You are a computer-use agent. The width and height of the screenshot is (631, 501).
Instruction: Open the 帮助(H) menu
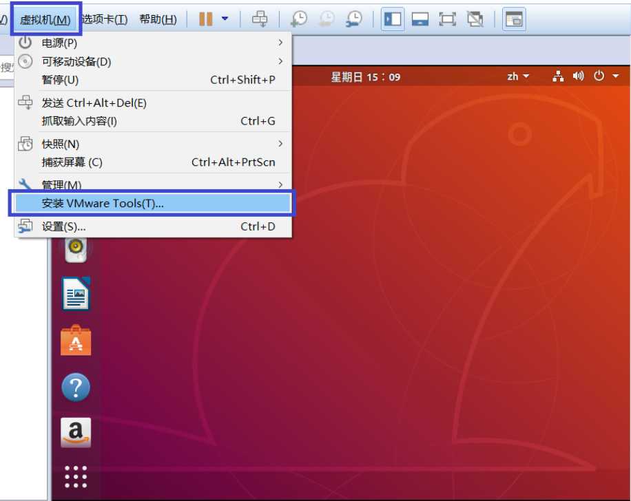pos(158,19)
